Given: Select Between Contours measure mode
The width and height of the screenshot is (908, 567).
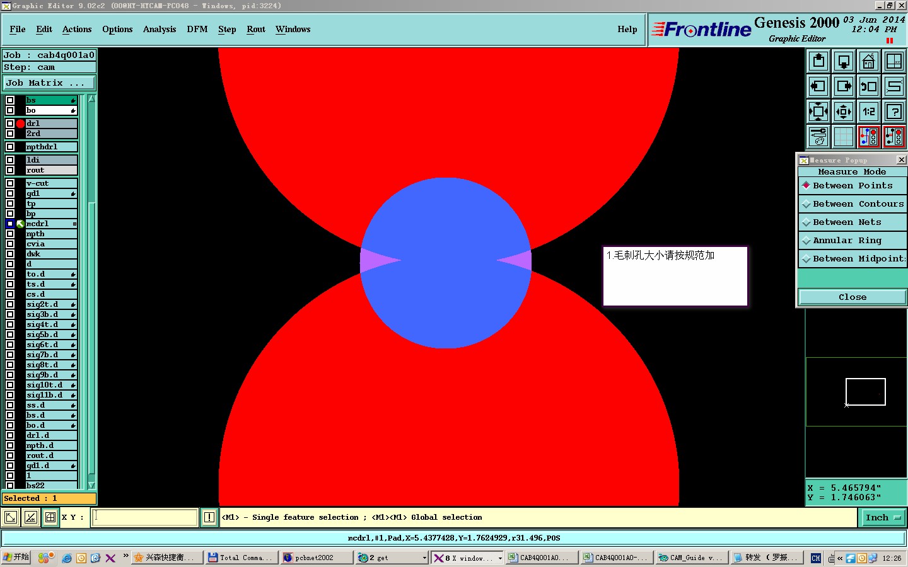Looking at the screenshot, I should [x=853, y=204].
